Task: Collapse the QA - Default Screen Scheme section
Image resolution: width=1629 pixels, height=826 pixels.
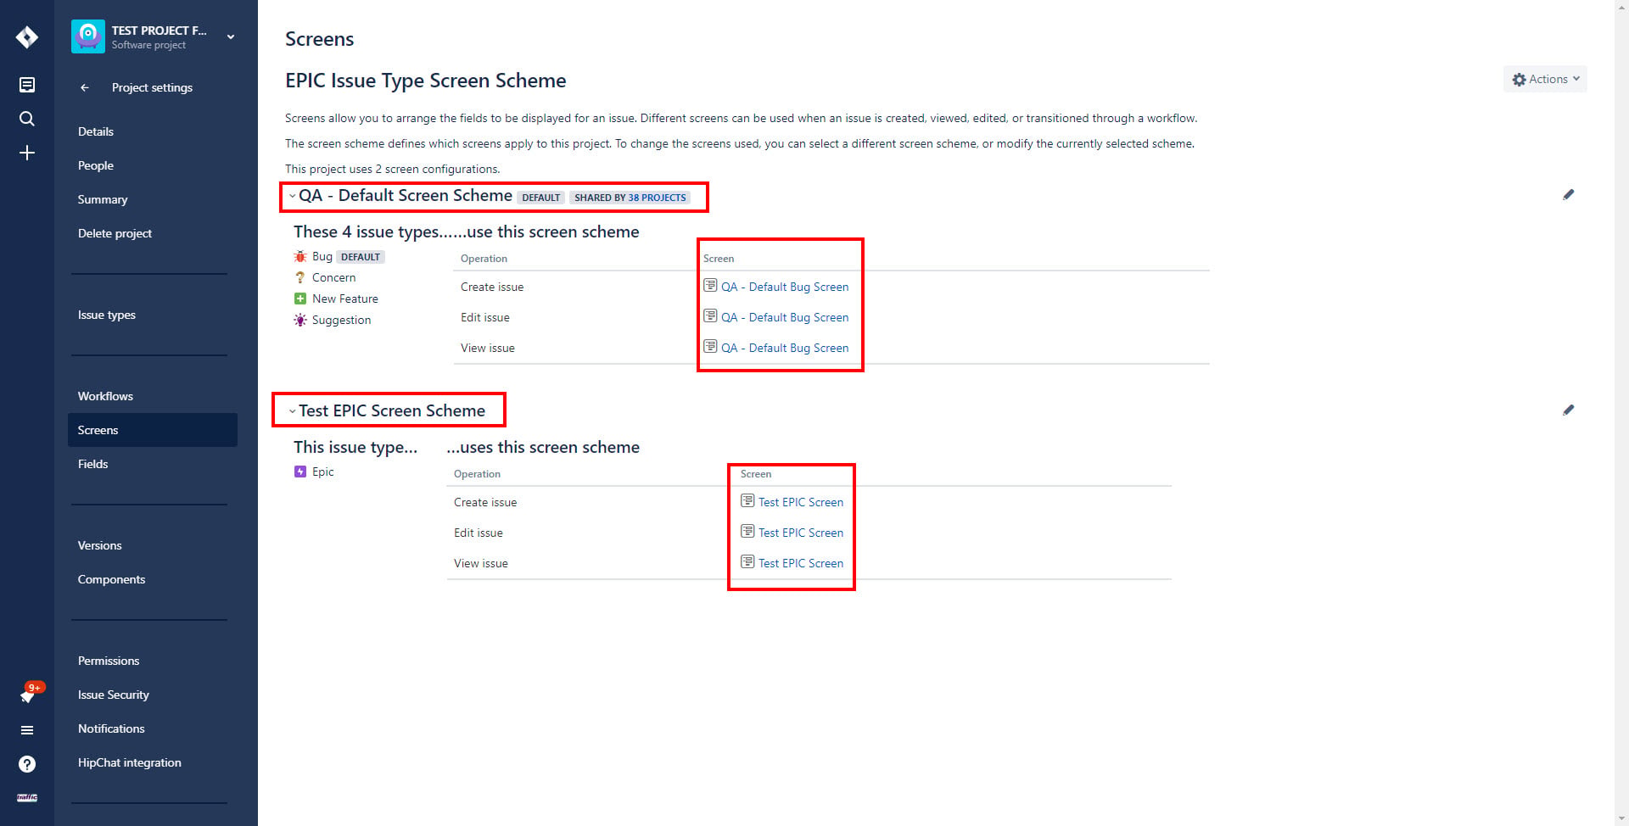Action: point(292,196)
